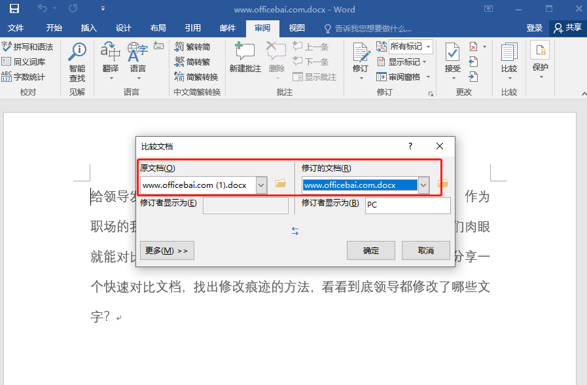
Task: Expand the 修订的文档 dropdown list
Action: 423,185
